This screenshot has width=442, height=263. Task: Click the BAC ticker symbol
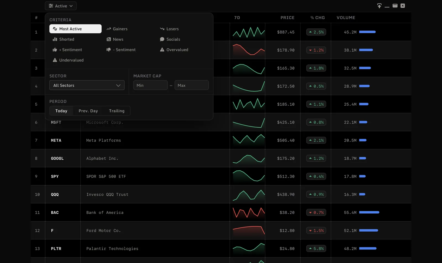tap(55, 213)
